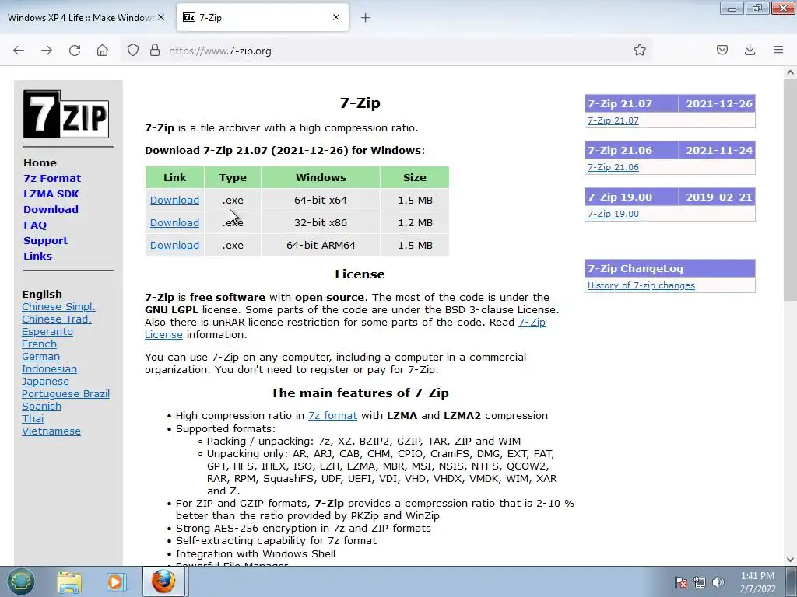Switch language to Thai

33,418
